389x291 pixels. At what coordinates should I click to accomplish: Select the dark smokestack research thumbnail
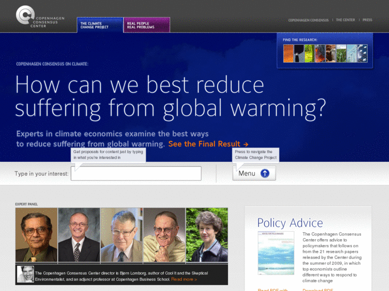click(x=299, y=53)
